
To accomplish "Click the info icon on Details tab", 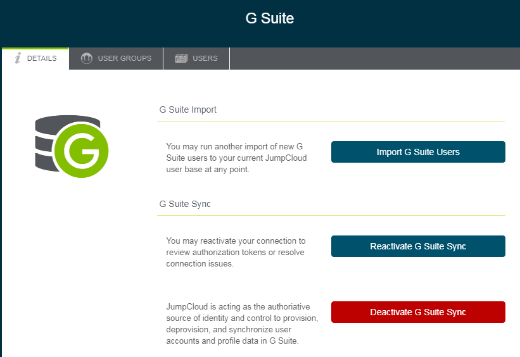I will [18, 58].
